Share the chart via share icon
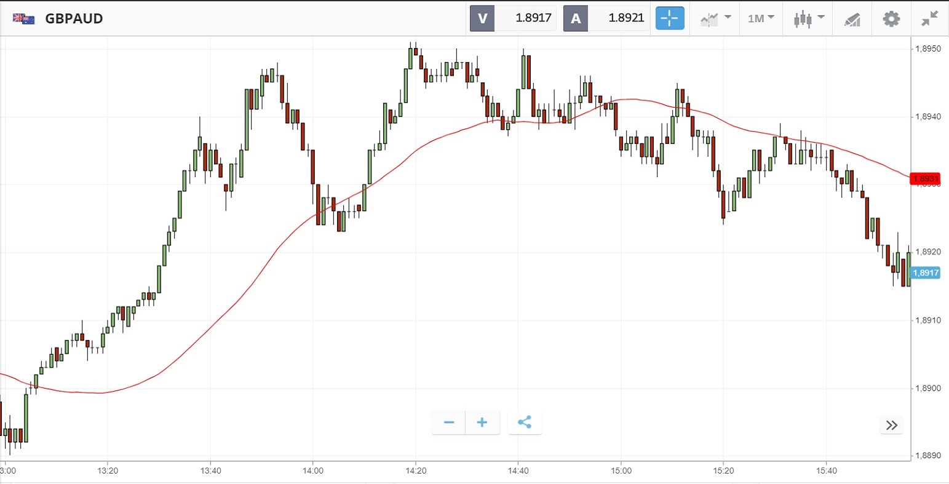 525,423
